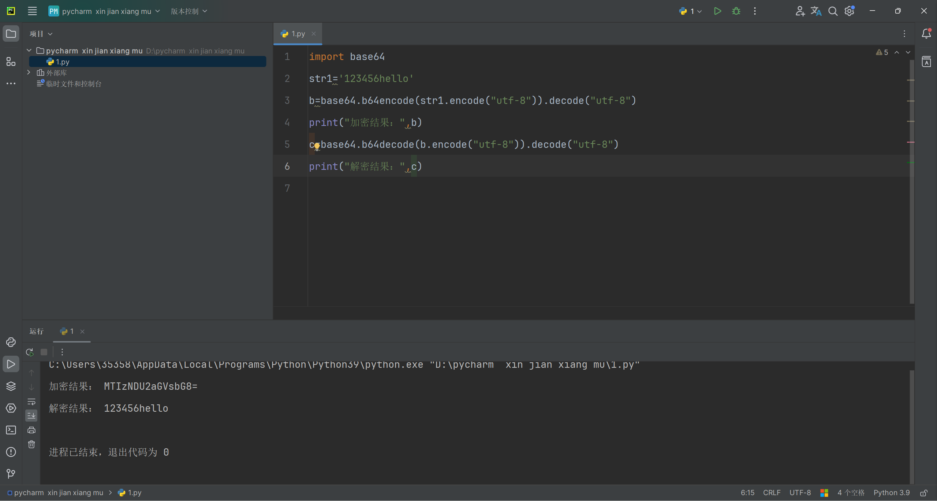Viewport: 937px width, 501px height.
Task: Show more tool windows ellipsis in left sidebar
Action: pos(11,83)
